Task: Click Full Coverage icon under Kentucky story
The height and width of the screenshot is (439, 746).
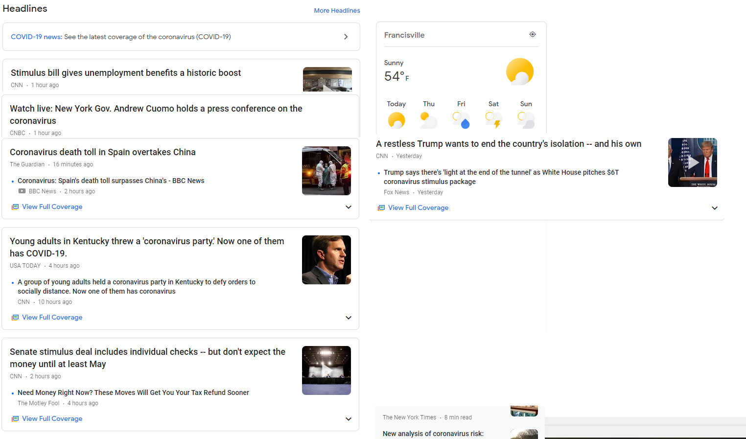Action: point(15,318)
